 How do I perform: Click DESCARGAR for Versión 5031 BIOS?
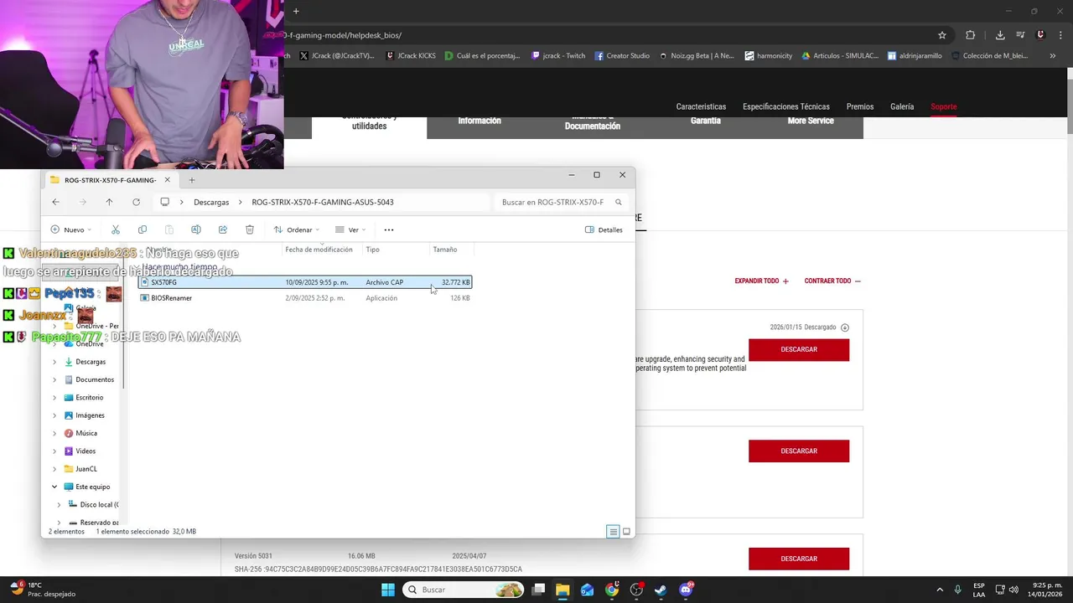799,559
